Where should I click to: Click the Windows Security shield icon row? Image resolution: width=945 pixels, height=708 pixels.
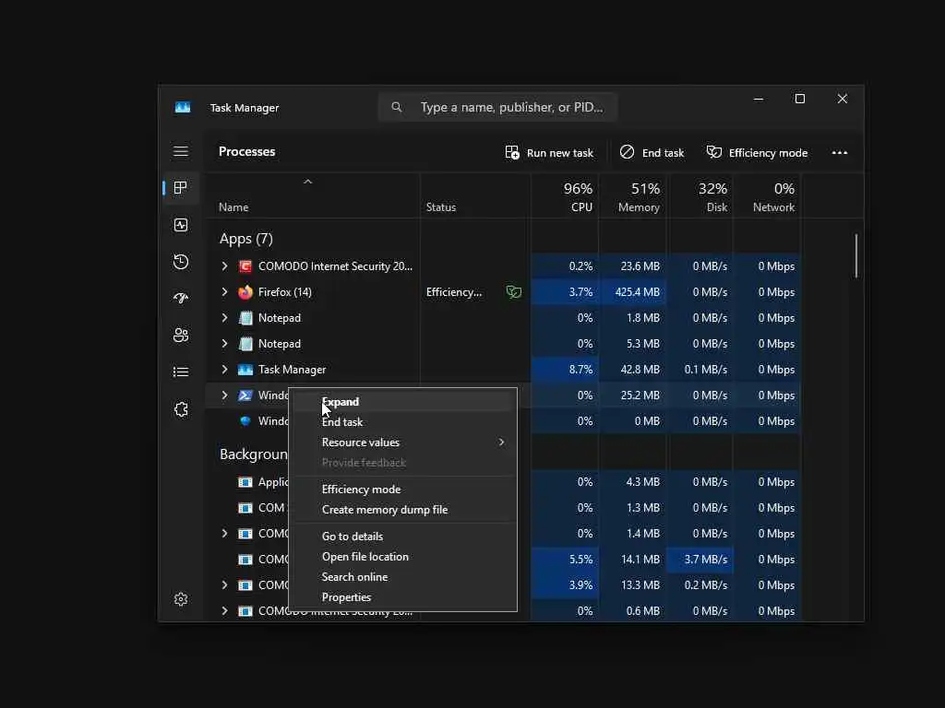(245, 421)
